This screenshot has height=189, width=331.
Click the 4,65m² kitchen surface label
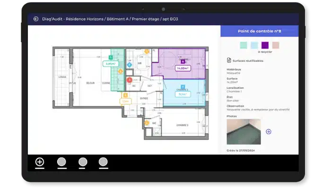tap(110, 64)
